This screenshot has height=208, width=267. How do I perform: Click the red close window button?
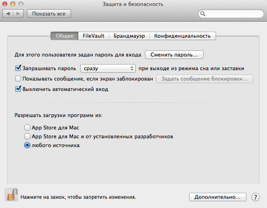[x=5, y=4]
